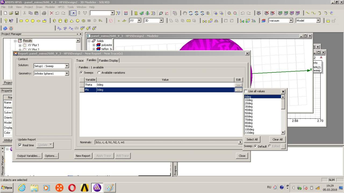
Task: Click the New project icon
Action: [5, 13]
